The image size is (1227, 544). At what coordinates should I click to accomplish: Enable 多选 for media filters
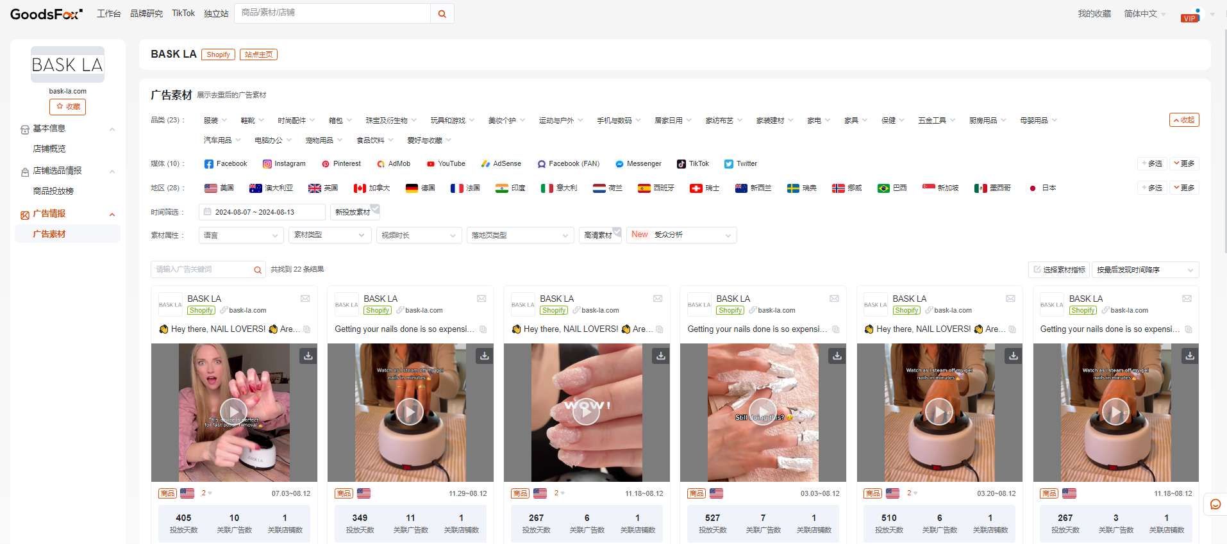[1152, 164]
